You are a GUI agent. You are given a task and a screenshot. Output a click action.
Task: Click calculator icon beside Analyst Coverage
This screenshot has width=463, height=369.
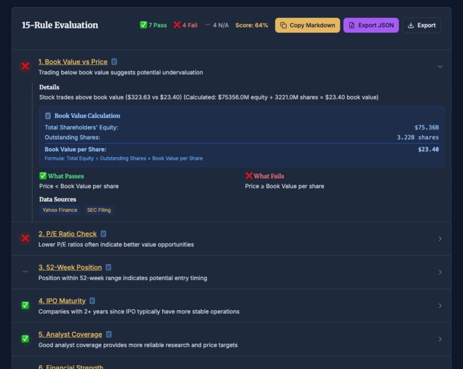coord(109,334)
